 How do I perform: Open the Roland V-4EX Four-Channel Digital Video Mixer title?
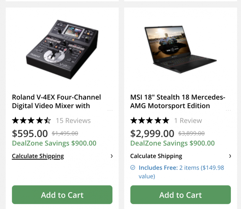point(56,101)
